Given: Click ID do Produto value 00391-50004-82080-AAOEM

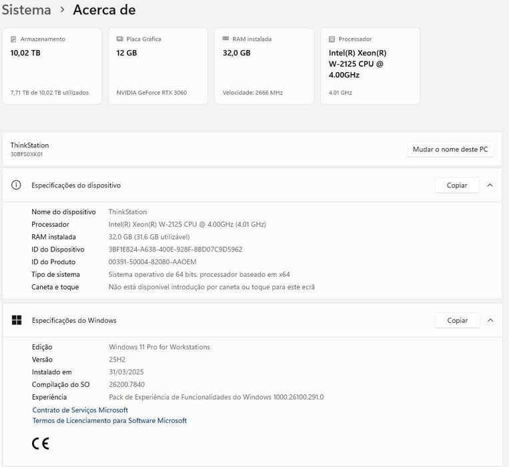Looking at the screenshot, I should click(x=152, y=262).
